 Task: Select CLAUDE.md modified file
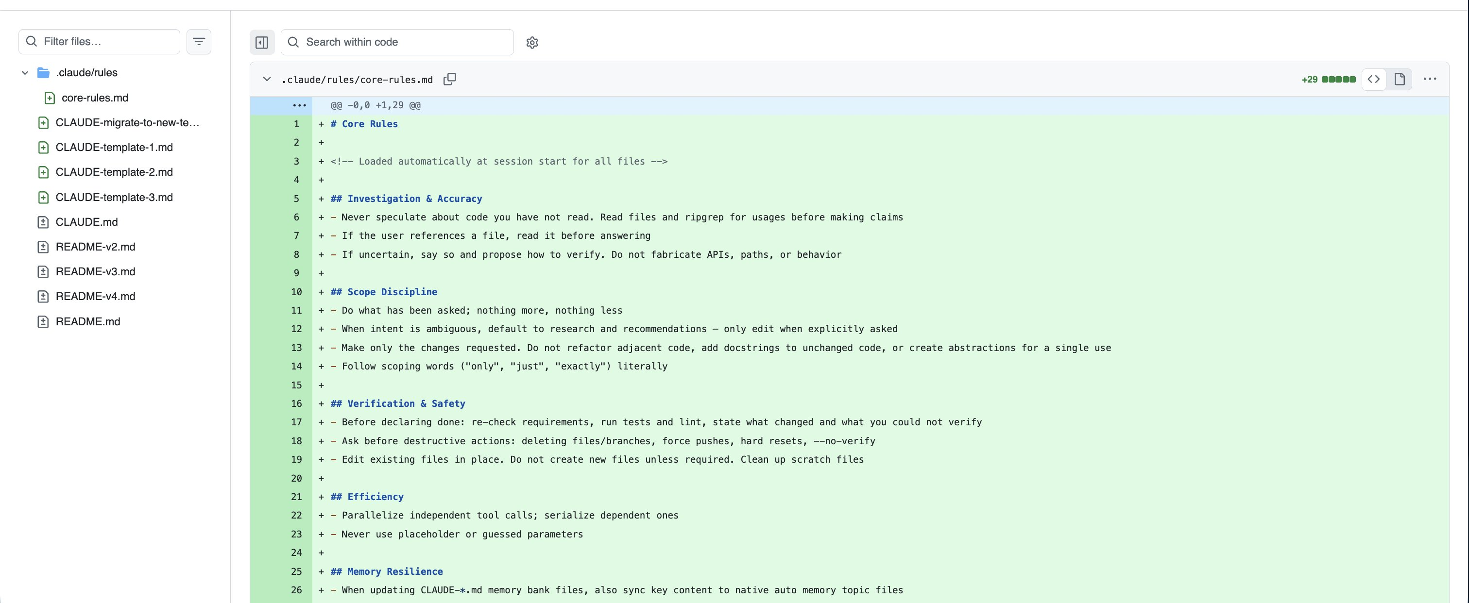coord(86,222)
